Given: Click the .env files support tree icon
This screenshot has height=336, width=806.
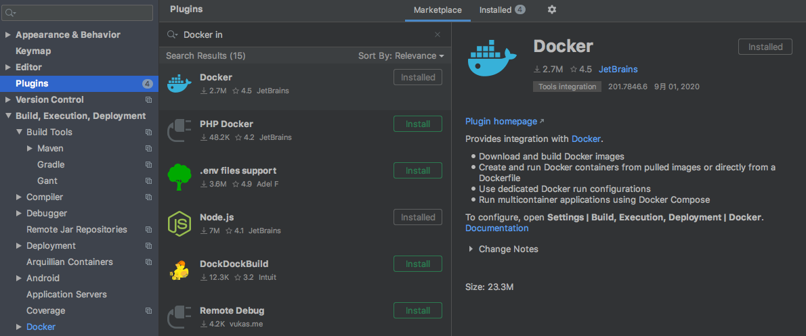Looking at the screenshot, I should click(179, 176).
